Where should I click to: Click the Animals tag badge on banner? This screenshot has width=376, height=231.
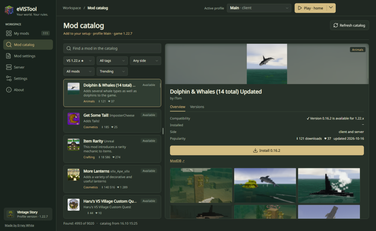[x=358, y=50]
